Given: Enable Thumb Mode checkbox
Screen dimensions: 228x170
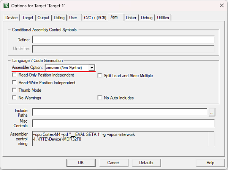Looking at the screenshot, I should [x=15, y=90].
